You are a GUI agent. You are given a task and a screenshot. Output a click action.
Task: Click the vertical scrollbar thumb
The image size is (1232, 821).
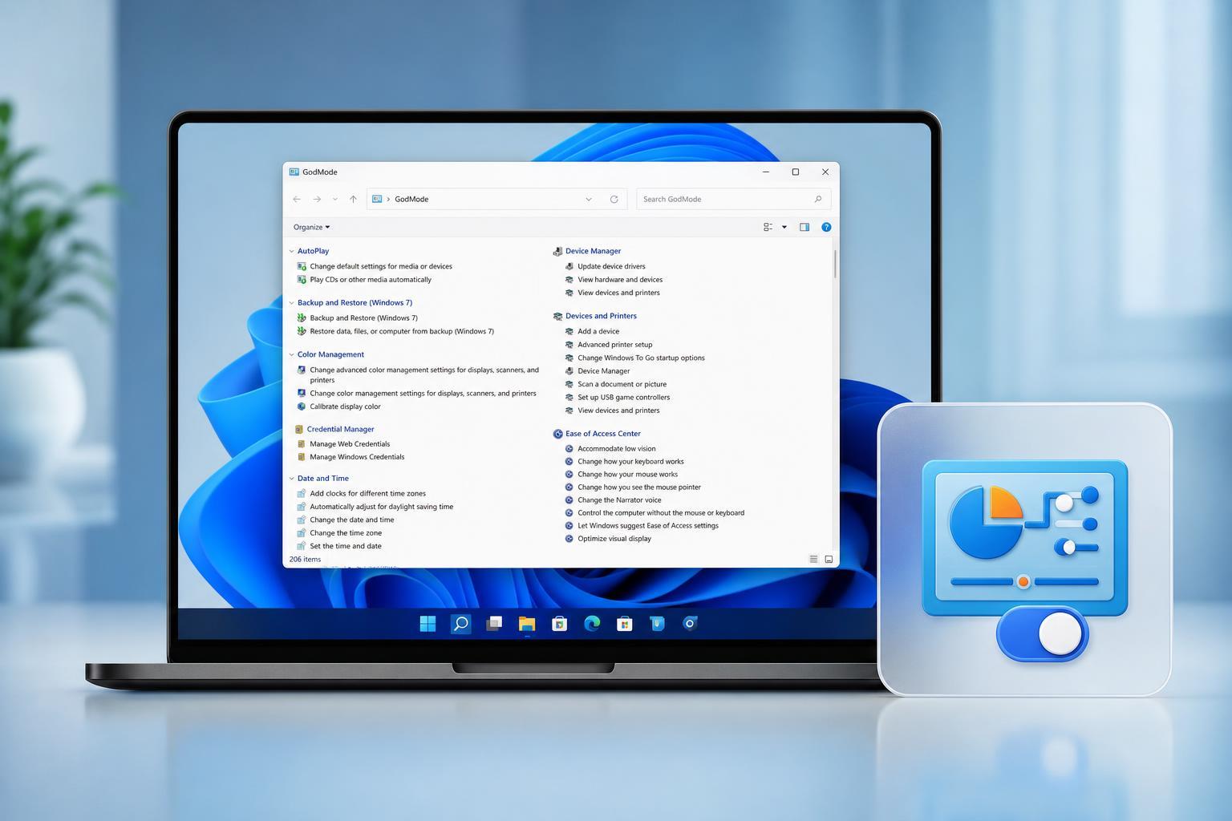pos(835,264)
